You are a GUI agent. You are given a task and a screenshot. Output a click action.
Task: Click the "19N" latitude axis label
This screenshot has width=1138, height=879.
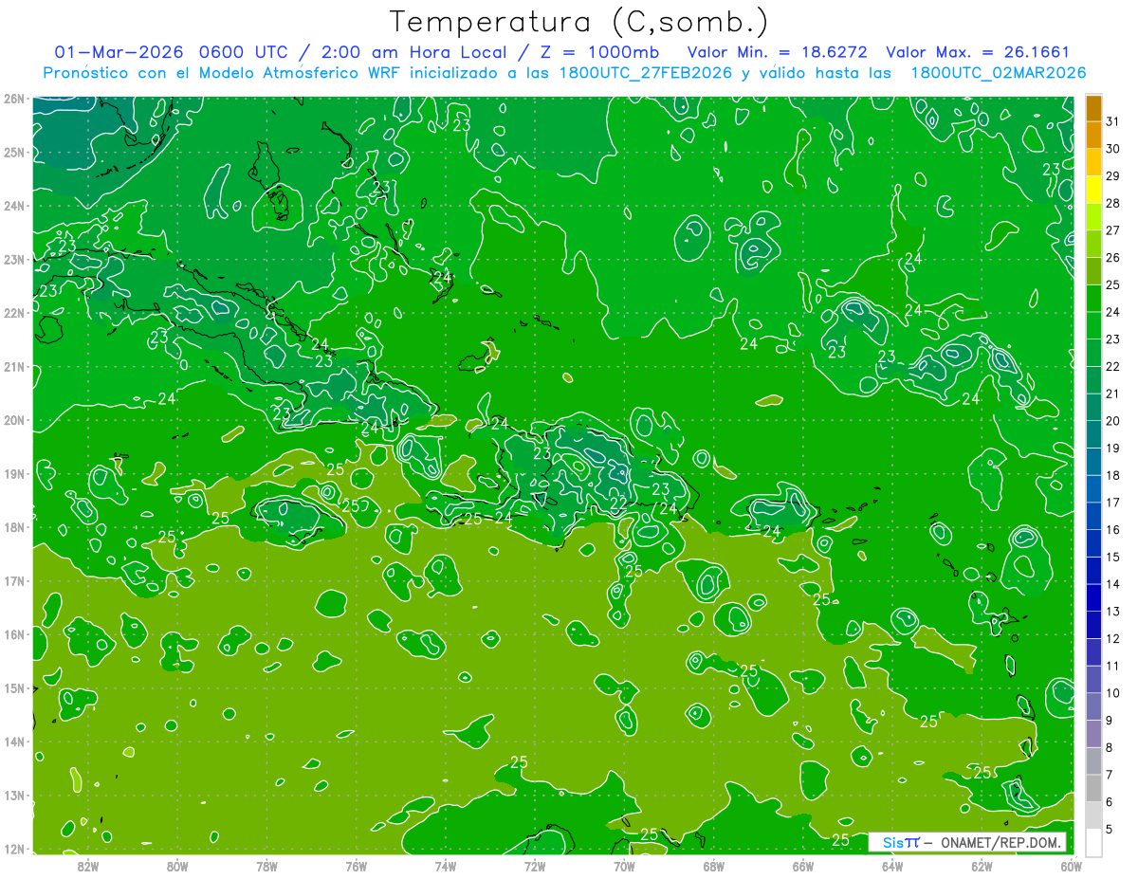(x=13, y=473)
